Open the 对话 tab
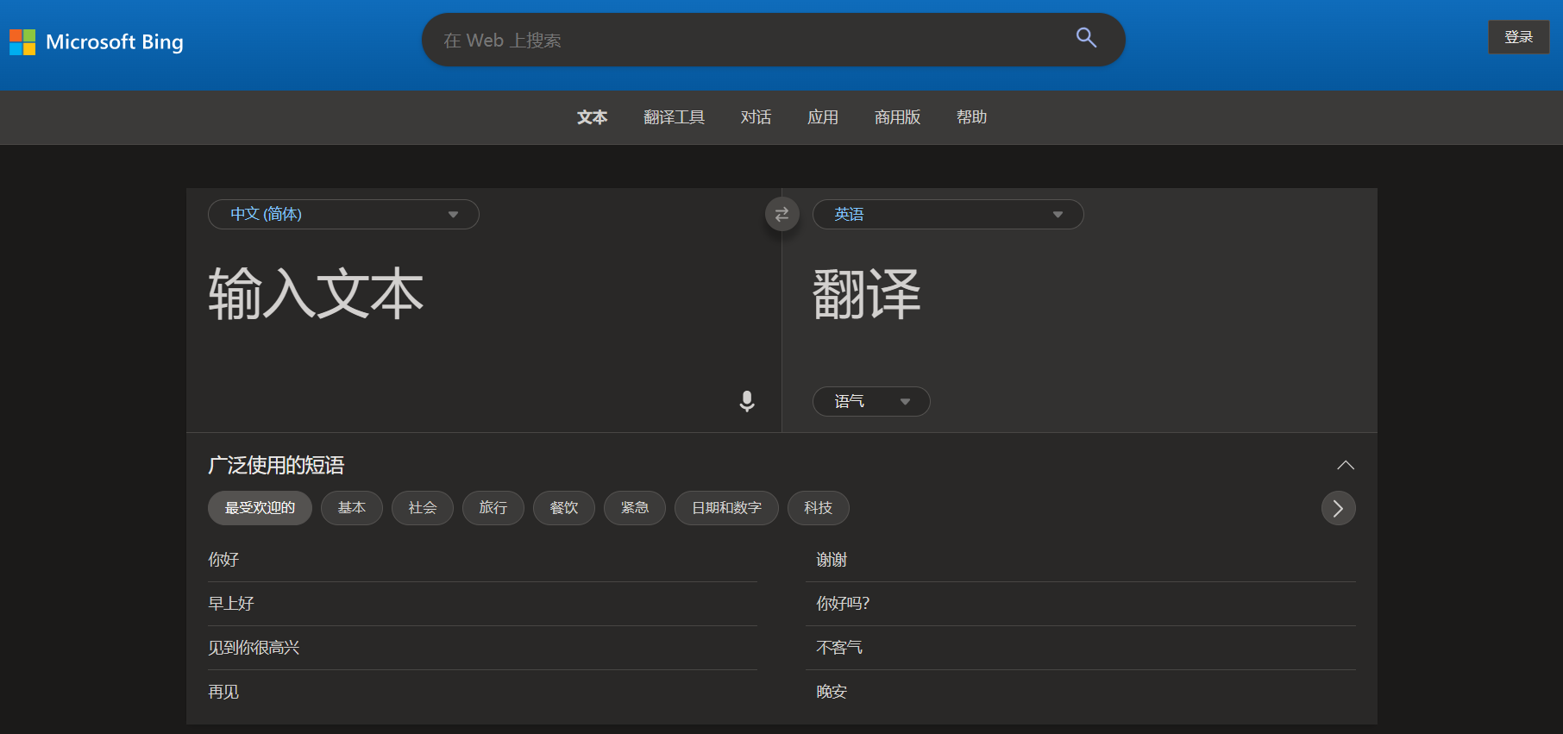This screenshot has height=734, width=1563. pos(756,117)
